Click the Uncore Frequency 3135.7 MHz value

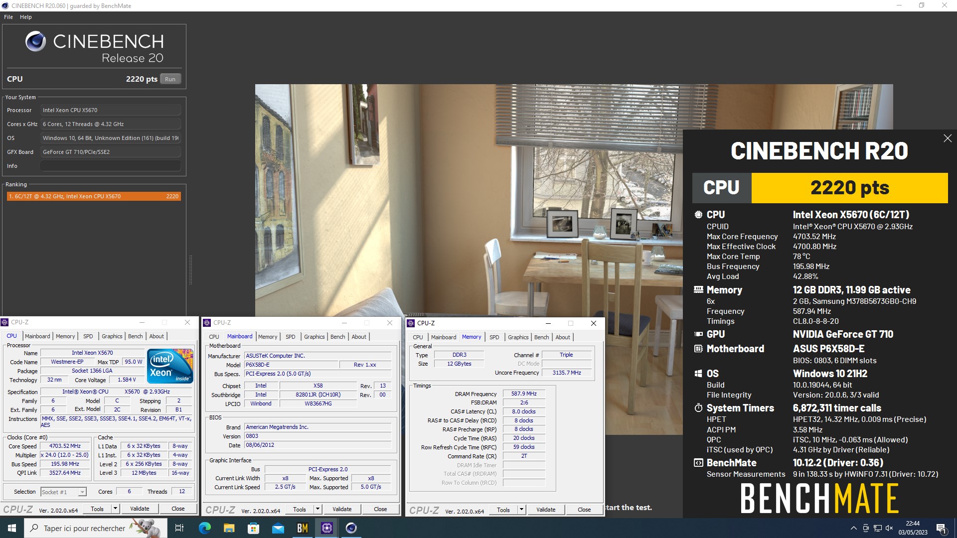[567, 373]
